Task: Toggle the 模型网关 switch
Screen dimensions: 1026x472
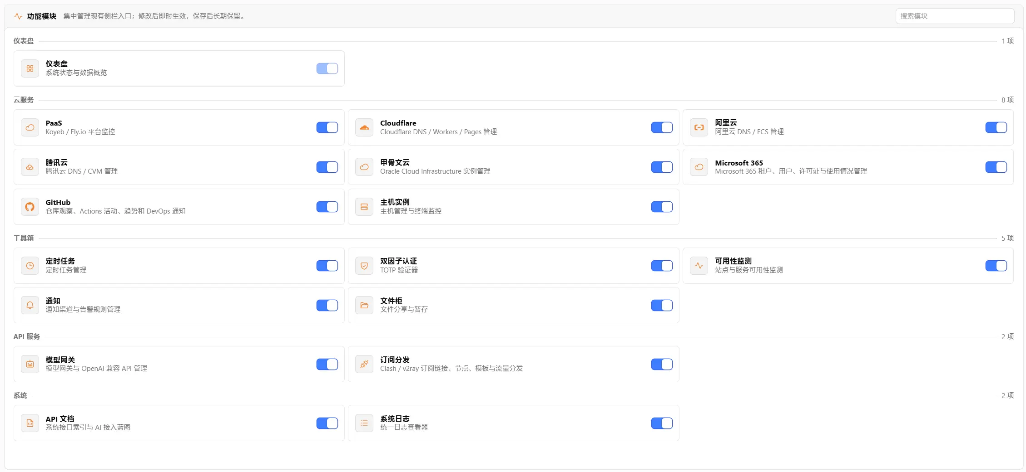Action: click(x=327, y=364)
